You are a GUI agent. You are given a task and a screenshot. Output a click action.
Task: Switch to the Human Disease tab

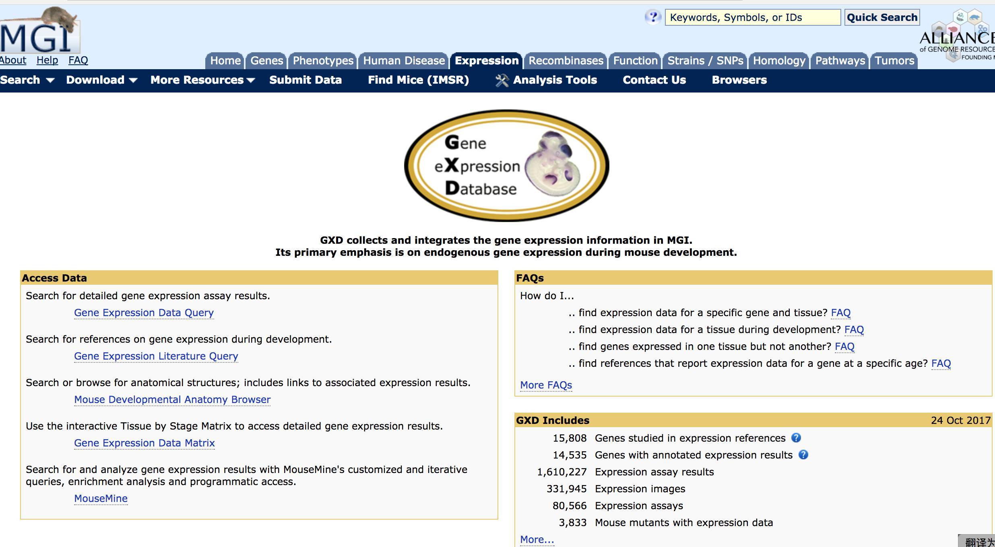point(404,61)
